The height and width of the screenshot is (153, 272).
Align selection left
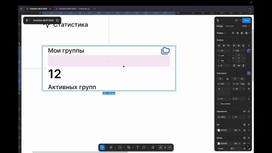[219, 45]
